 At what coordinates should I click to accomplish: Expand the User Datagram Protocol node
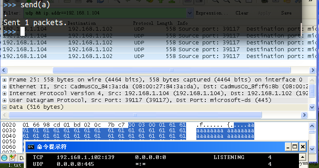(x=5, y=100)
